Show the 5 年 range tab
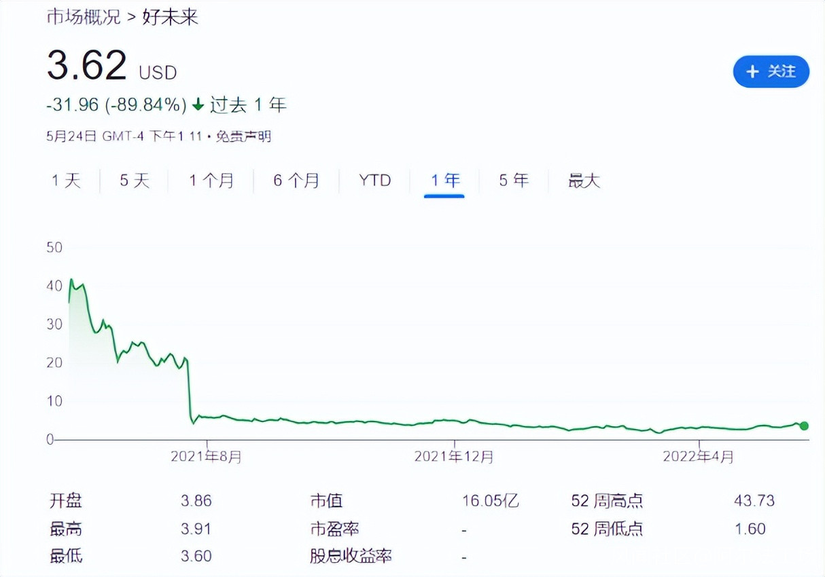This screenshot has width=825, height=577. tap(513, 181)
